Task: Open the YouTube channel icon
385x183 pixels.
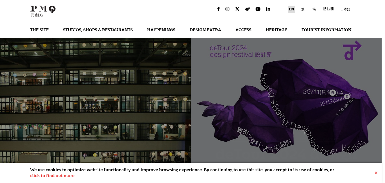Action: (x=258, y=9)
